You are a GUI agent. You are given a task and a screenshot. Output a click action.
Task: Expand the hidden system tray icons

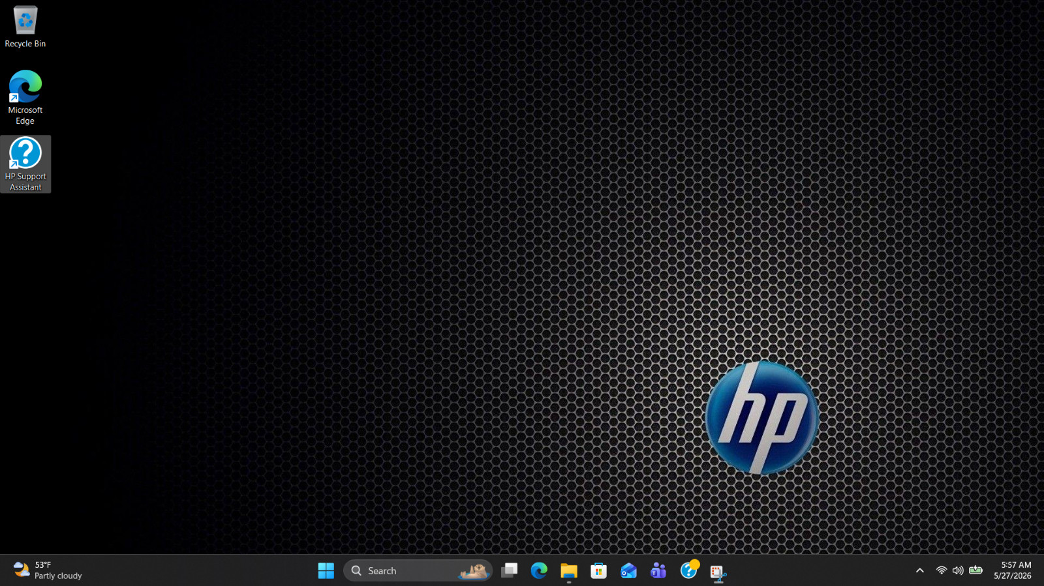point(920,570)
